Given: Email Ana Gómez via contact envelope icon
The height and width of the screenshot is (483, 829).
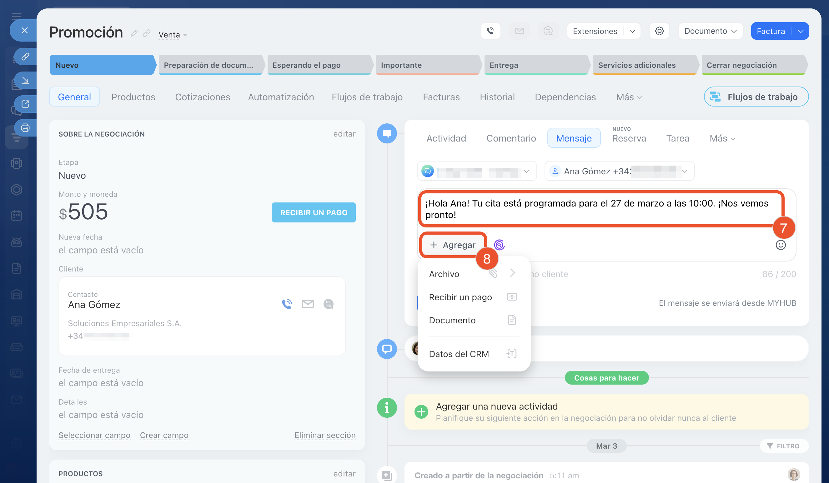Looking at the screenshot, I should pos(308,304).
